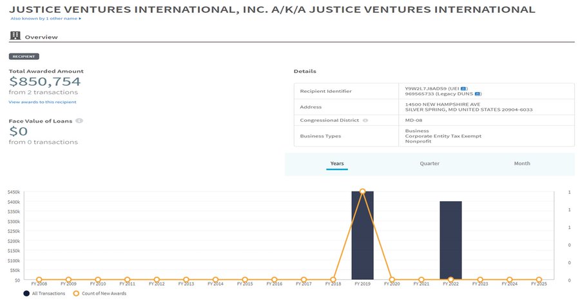Click the All Transactions legend dot
The width and height of the screenshot is (580, 303).
(x=26, y=293)
